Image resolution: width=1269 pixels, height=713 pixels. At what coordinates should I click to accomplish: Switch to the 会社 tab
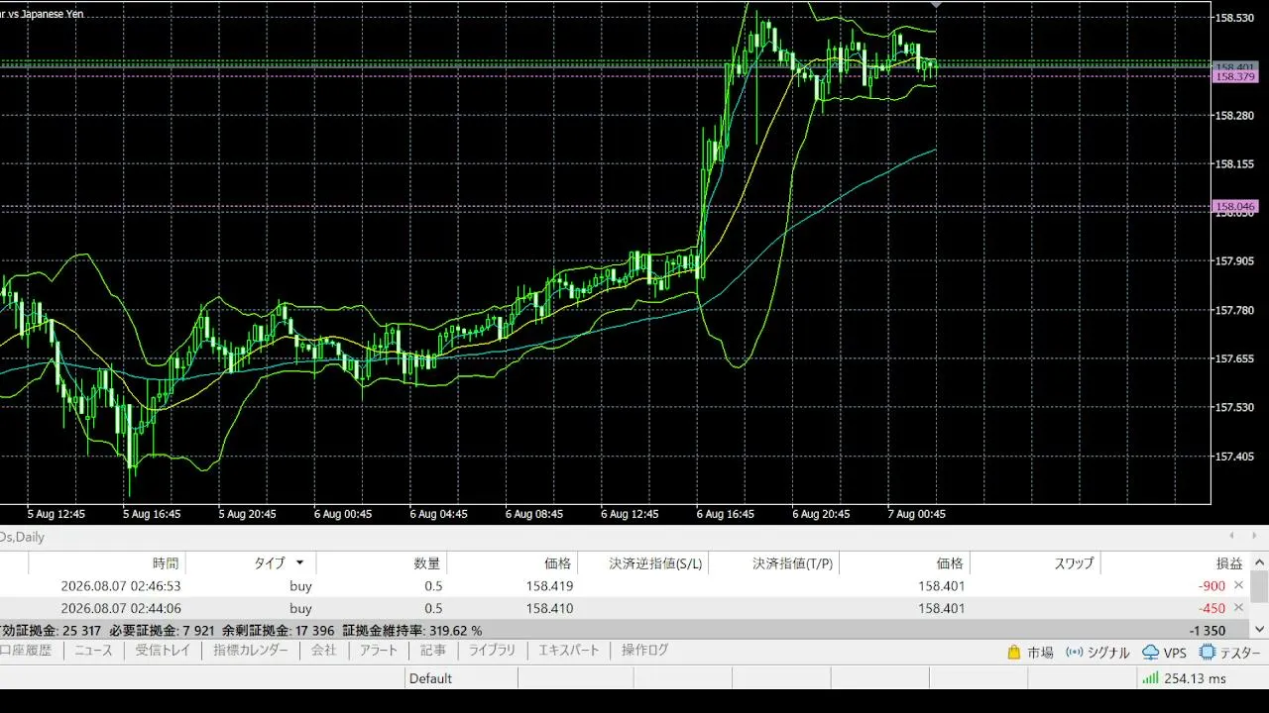[324, 651]
